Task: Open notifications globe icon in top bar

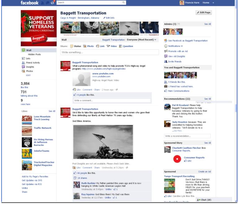Action: pyautogui.click(x=52, y=3)
